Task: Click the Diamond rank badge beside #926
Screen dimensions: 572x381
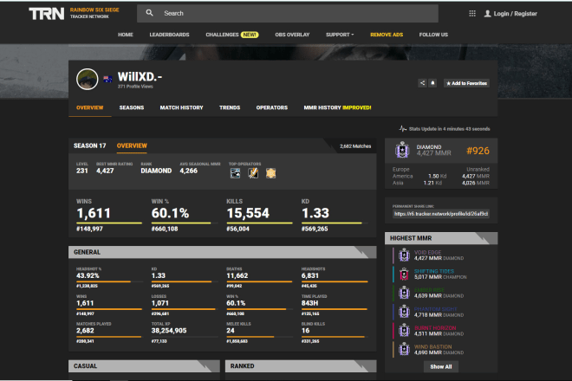Action: (402, 150)
